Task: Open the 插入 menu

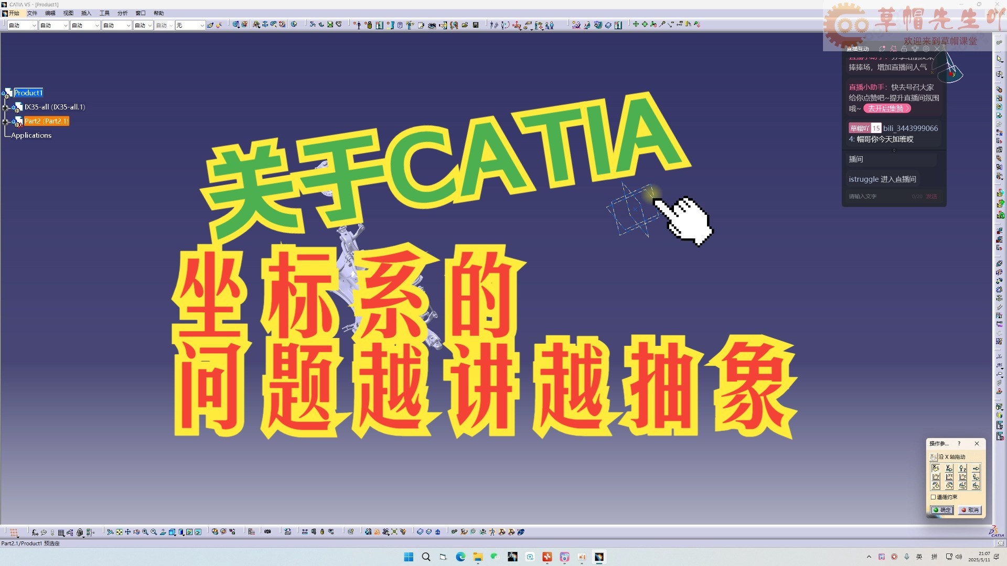Action: pyautogui.click(x=87, y=13)
